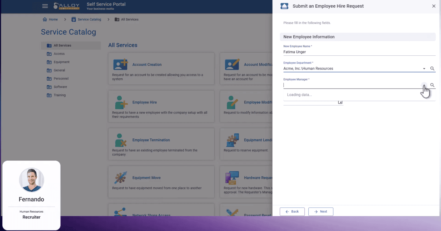Click the Next button
This screenshot has height=231, width=441.
tap(321, 212)
